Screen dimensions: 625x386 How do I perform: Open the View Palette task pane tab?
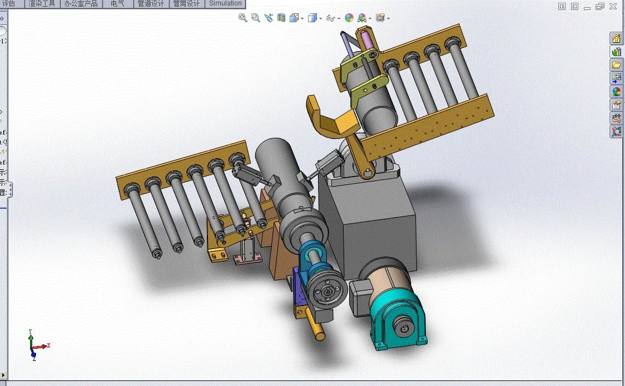[616, 78]
